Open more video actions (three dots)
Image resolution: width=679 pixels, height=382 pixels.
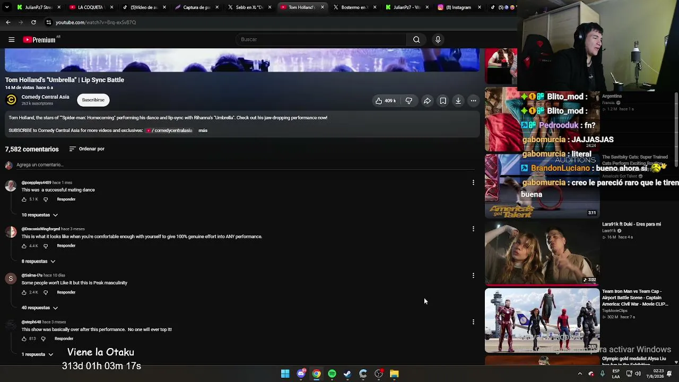pyautogui.click(x=473, y=101)
